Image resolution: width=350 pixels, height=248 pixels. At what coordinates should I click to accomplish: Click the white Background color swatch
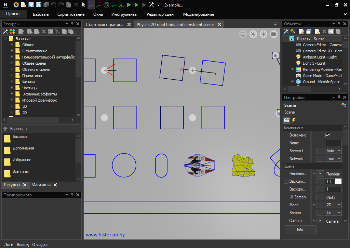[x=338, y=181]
